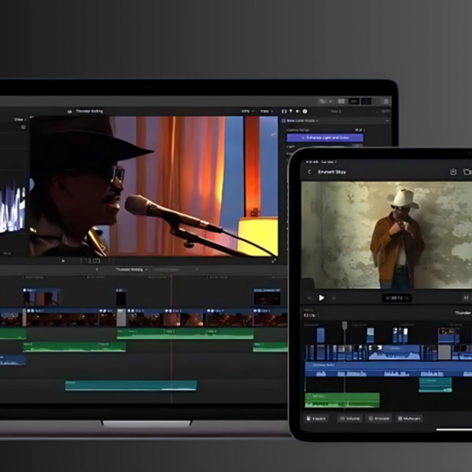472x472 pixels.
Task: Click the timecode display under the Mac viewer
Action: point(90,261)
